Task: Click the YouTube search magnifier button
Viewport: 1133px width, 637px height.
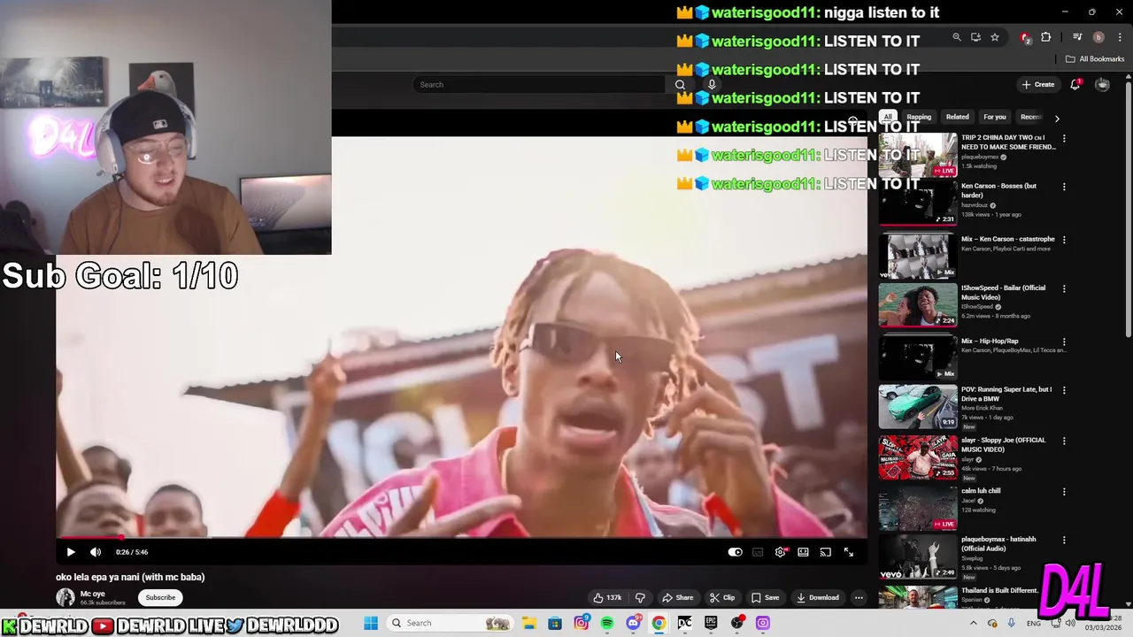Action: [x=680, y=84]
